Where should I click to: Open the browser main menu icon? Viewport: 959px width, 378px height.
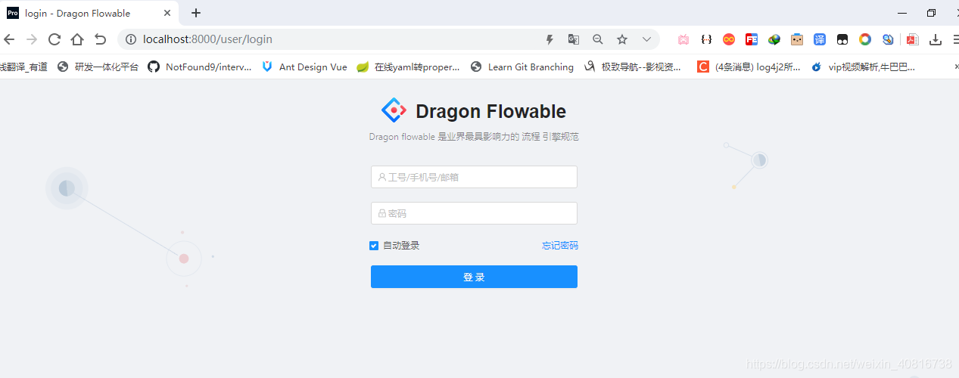point(955,39)
